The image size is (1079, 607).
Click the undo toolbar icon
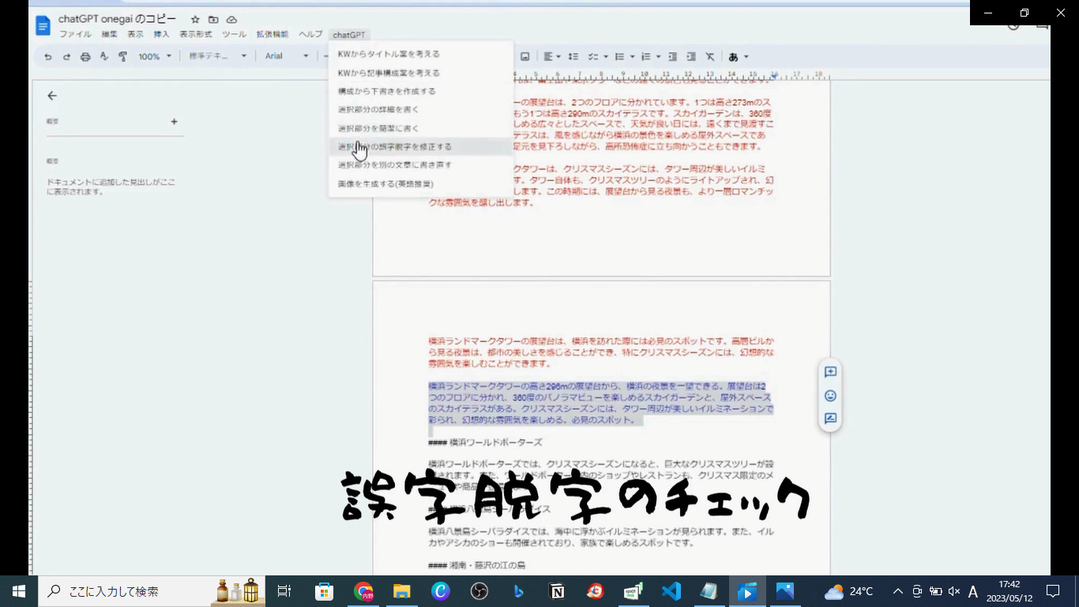(x=48, y=57)
